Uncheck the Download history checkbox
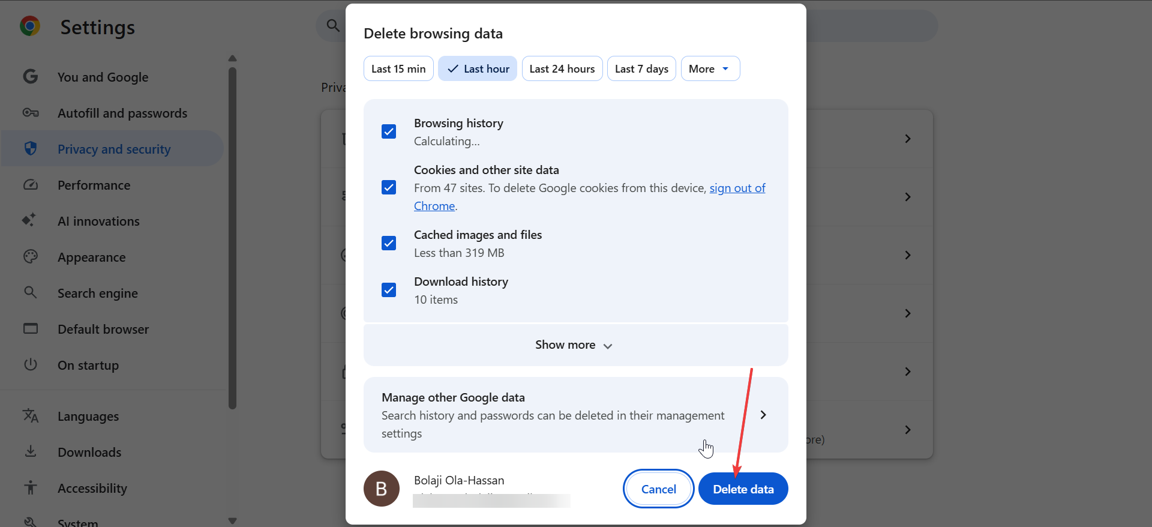The image size is (1152, 527). 389,290
